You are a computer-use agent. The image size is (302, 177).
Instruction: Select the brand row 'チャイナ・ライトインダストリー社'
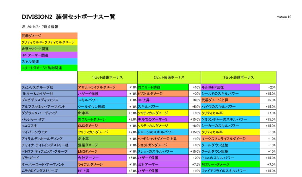tap(49, 145)
